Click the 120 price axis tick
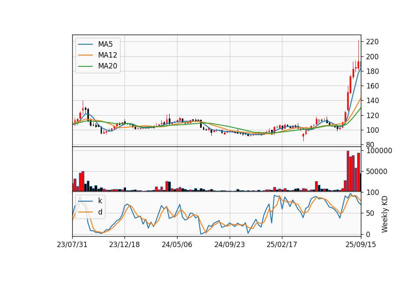Image resolution: width=401 pixels, height=288 pixels. coord(372,116)
